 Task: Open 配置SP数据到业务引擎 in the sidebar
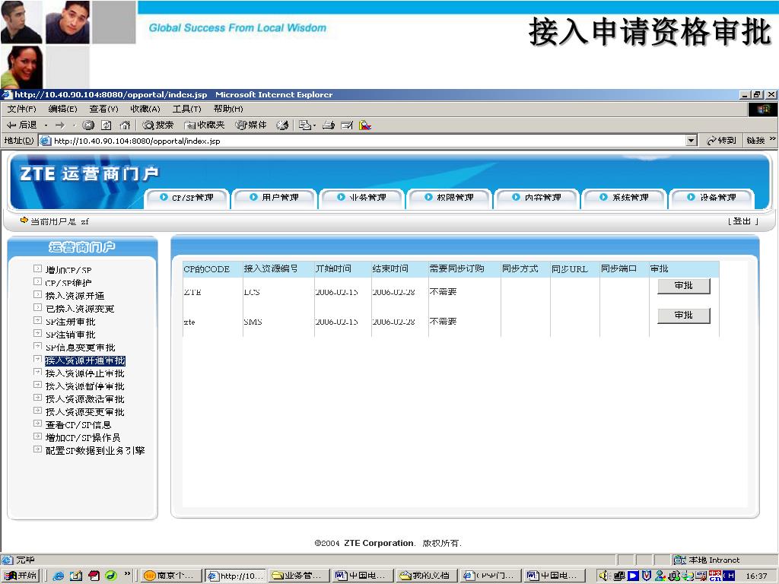(95, 451)
